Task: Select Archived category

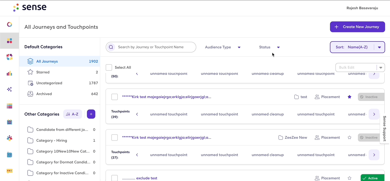Action: pyautogui.click(x=60, y=94)
